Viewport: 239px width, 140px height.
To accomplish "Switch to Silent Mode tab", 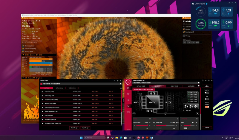I will coord(174,86).
